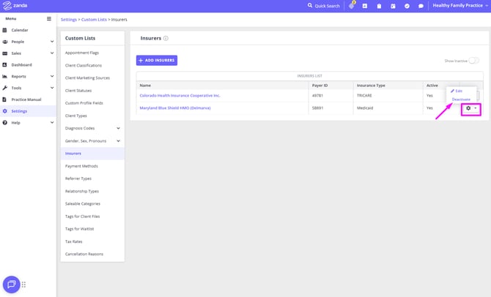Expand the People menu in sidebar
Image resolution: width=491 pixels, height=297 pixels.
52,42
